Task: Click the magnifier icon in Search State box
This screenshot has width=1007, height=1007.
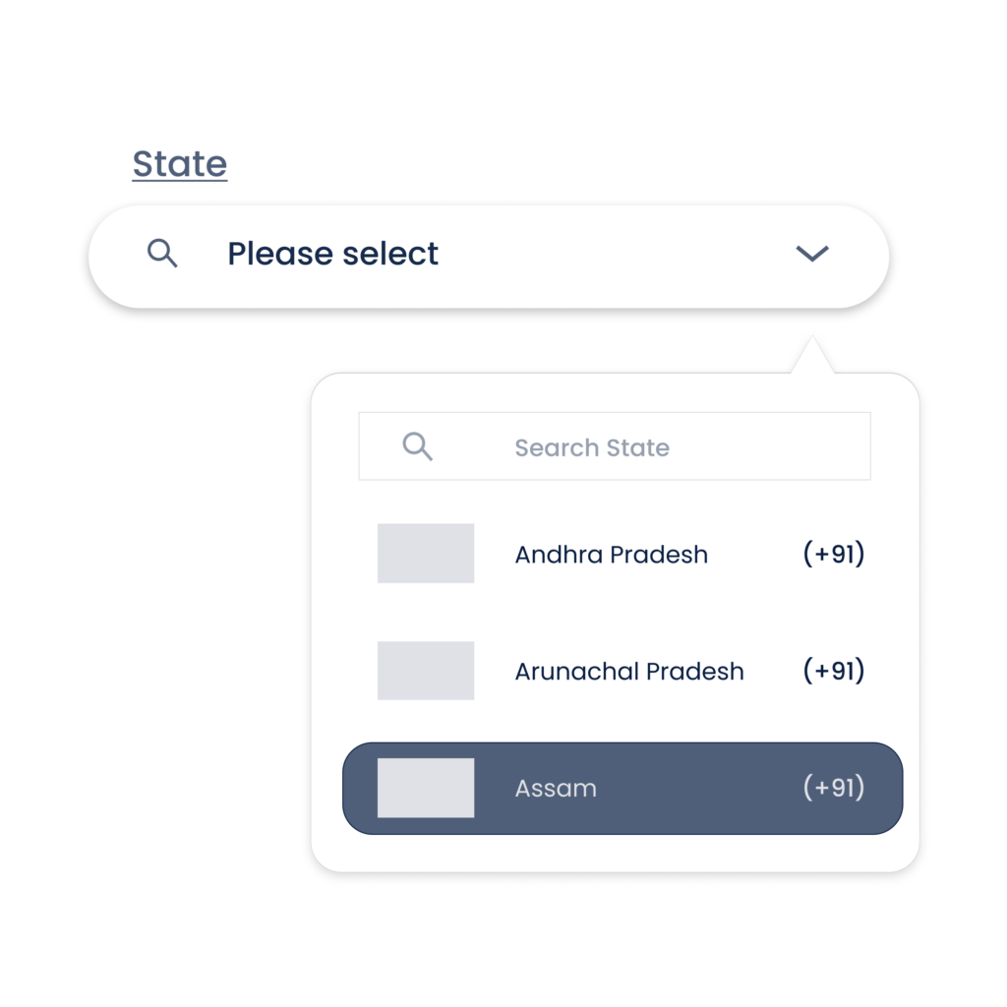Action: tap(417, 446)
